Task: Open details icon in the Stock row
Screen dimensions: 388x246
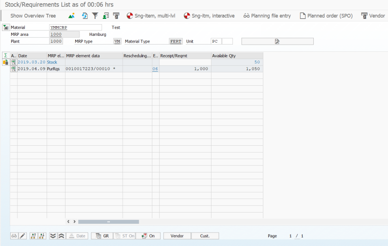Action: click(x=14, y=62)
